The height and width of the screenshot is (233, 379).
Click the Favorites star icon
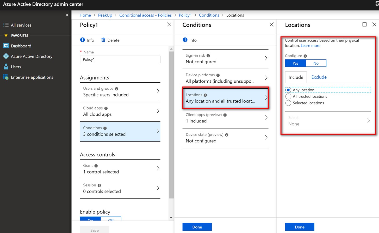[6, 35]
